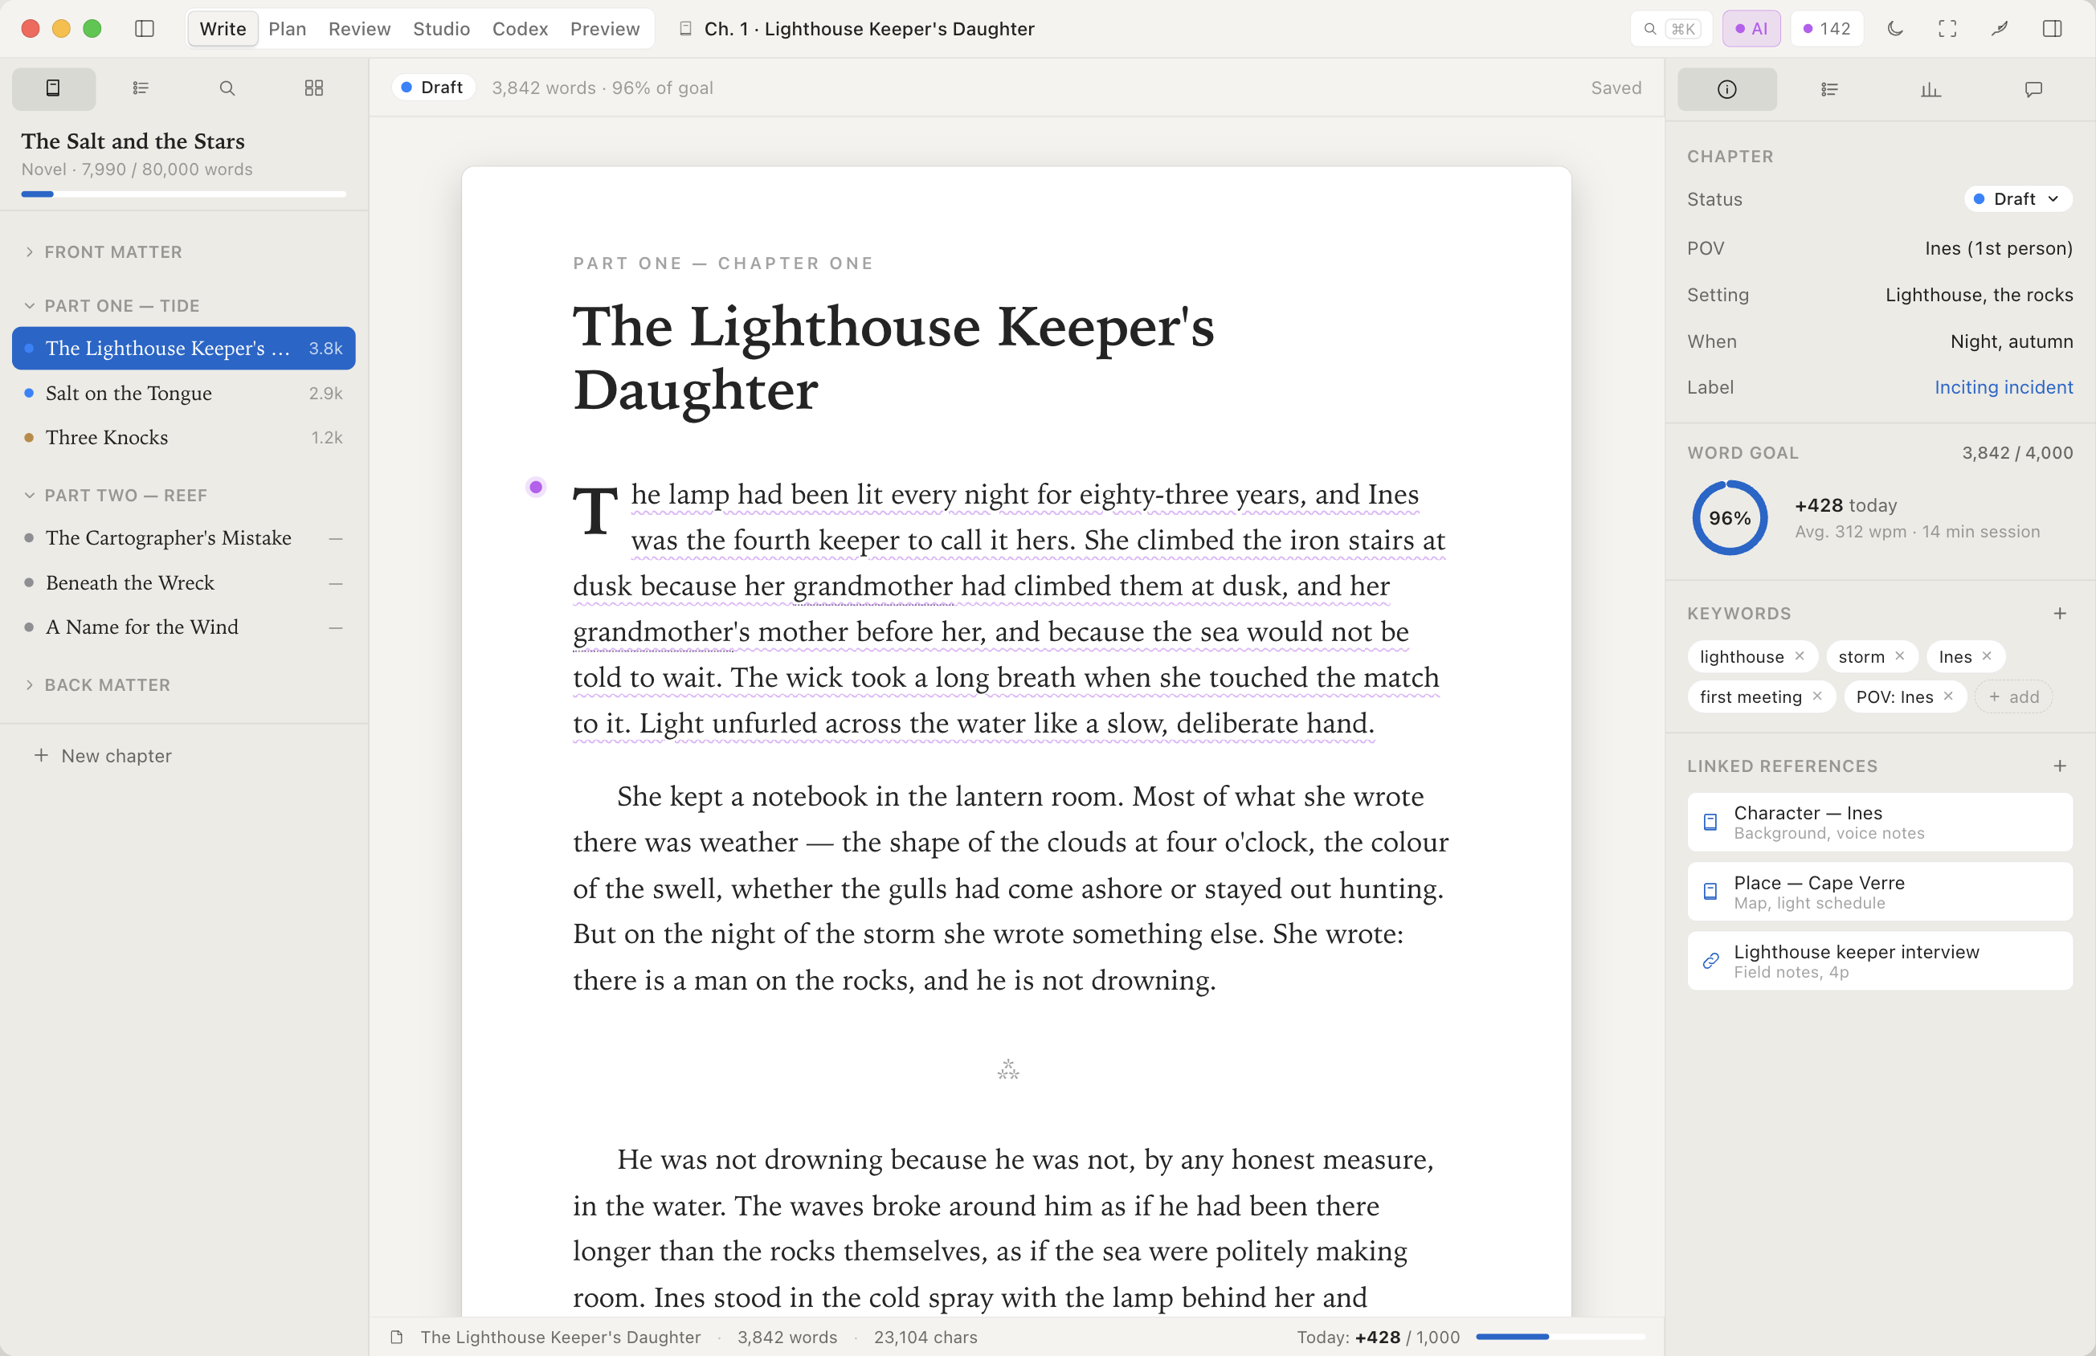The width and height of the screenshot is (2096, 1356).
Task: Toggle the left sidebar panel icon
Action: pyautogui.click(x=145, y=28)
